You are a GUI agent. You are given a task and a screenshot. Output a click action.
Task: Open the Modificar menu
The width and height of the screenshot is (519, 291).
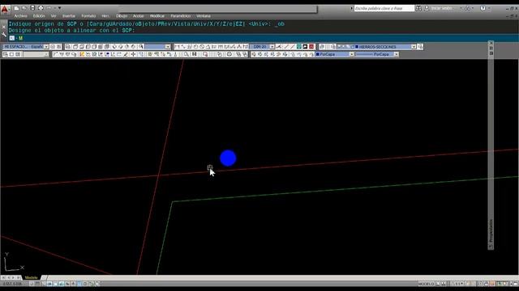[157, 16]
